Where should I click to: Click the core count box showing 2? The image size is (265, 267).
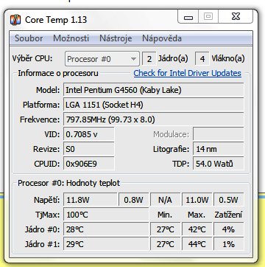pyautogui.click(x=149, y=59)
